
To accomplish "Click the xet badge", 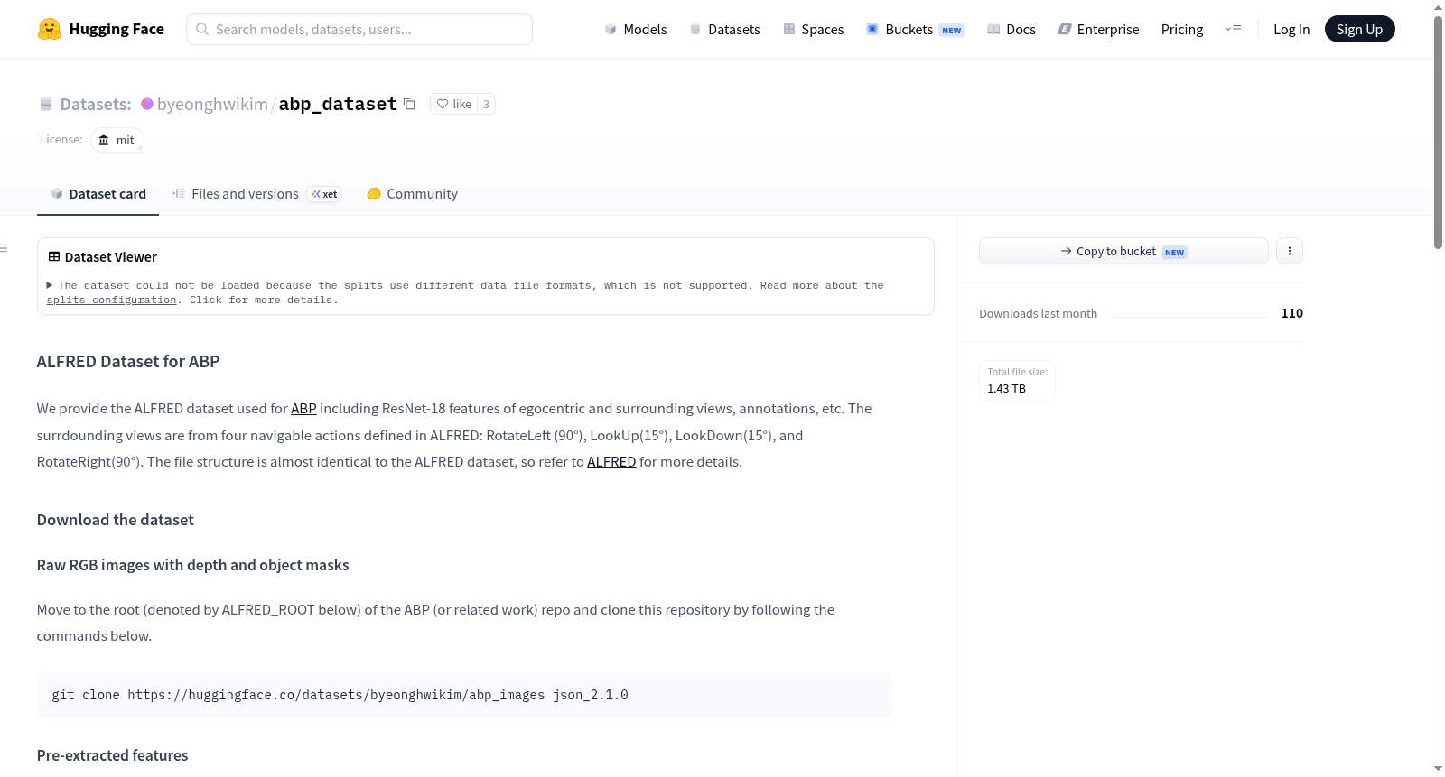I will (324, 194).
